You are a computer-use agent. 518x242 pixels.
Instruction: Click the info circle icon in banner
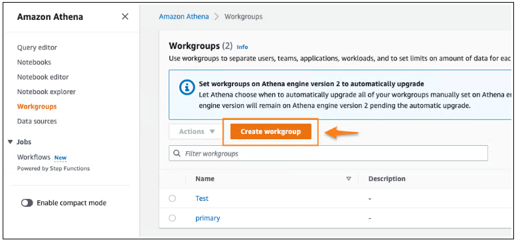click(187, 88)
